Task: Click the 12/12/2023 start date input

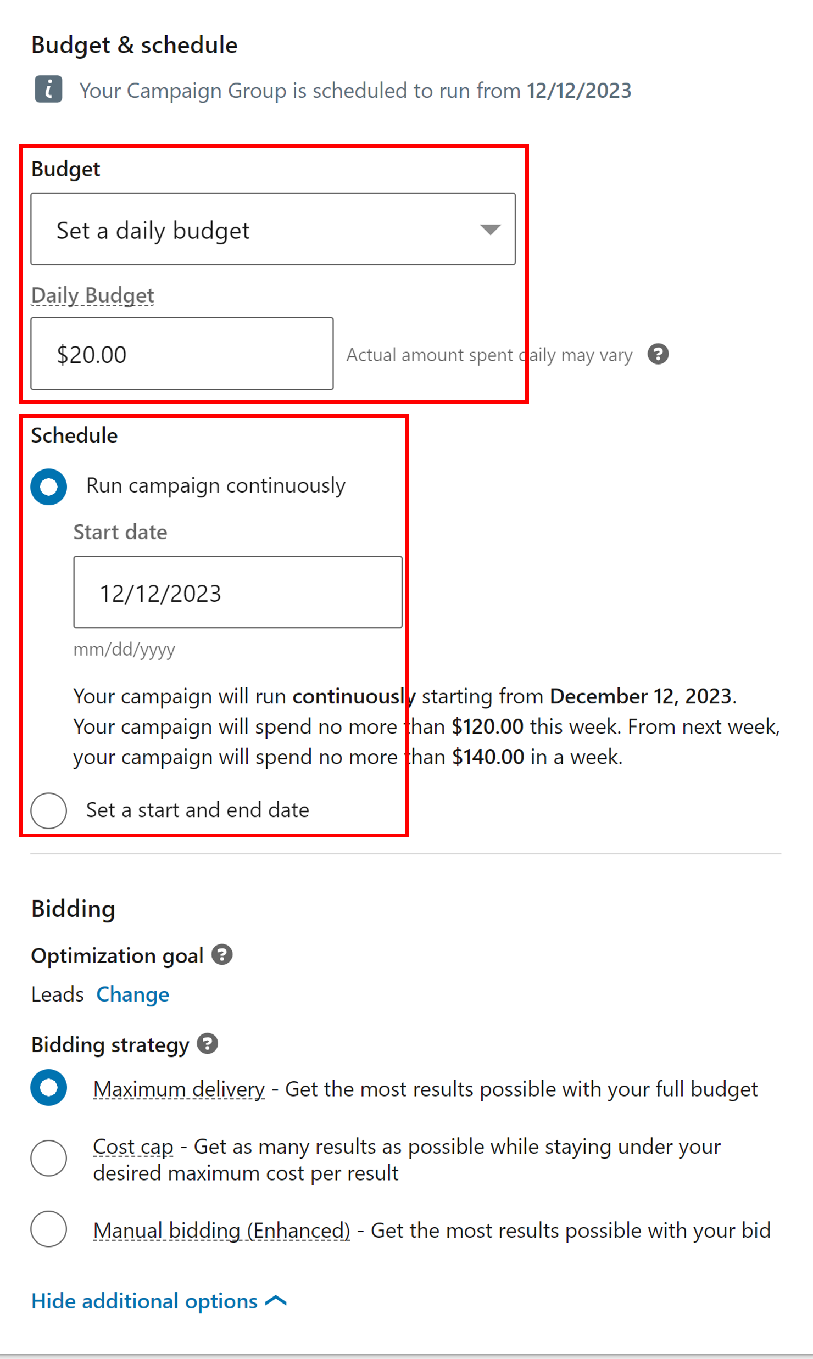Action: [237, 592]
